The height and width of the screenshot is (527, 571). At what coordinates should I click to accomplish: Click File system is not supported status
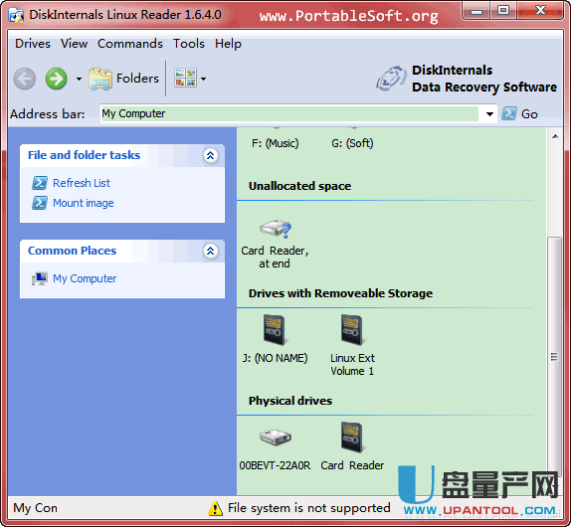308,508
